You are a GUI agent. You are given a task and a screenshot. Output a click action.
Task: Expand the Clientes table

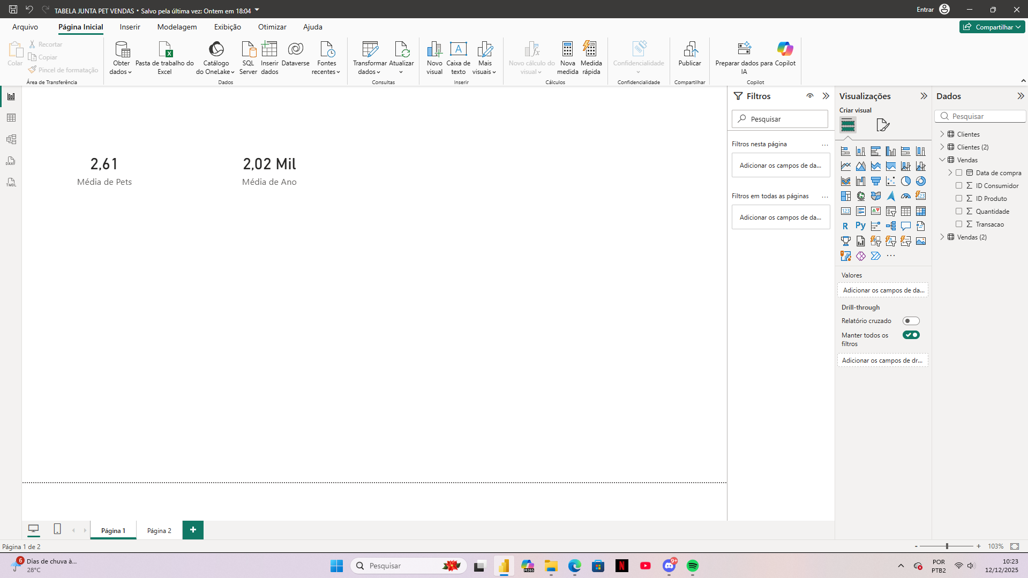pyautogui.click(x=942, y=134)
